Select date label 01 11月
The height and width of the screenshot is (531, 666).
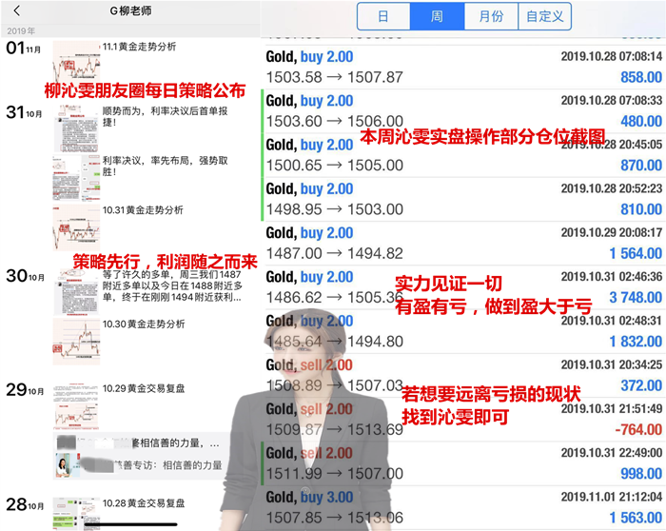pos(24,49)
